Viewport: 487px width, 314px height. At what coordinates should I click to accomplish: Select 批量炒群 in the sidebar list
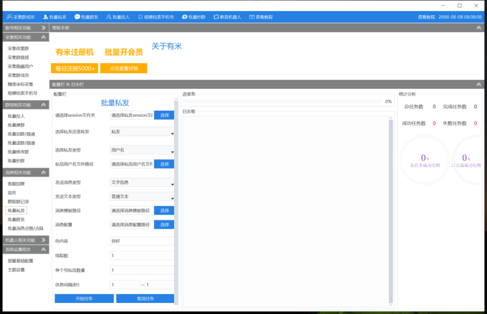click(x=16, y=161)
